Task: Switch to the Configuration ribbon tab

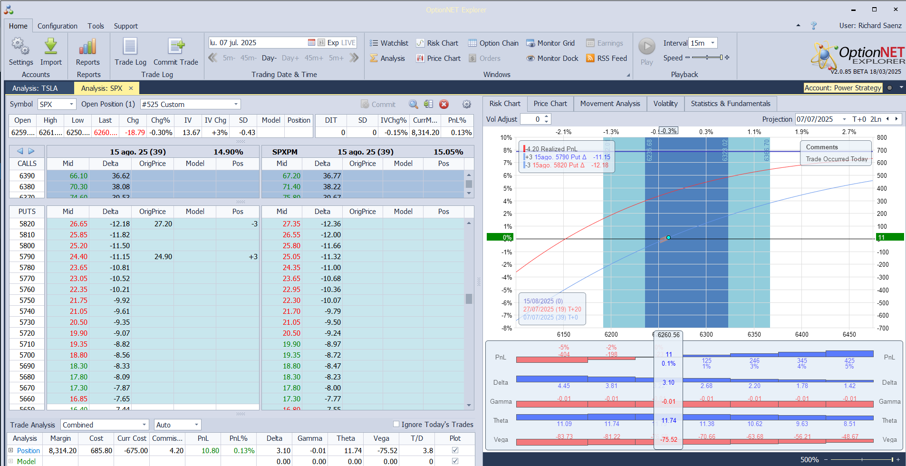Action: [x=58, y=26]
